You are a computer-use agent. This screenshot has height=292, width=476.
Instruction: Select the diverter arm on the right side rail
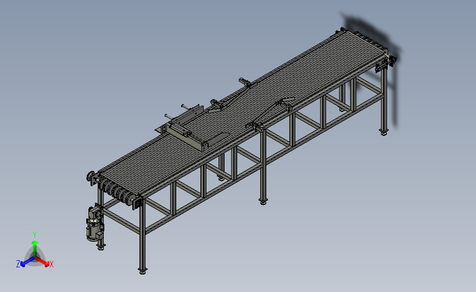(270, 113)
